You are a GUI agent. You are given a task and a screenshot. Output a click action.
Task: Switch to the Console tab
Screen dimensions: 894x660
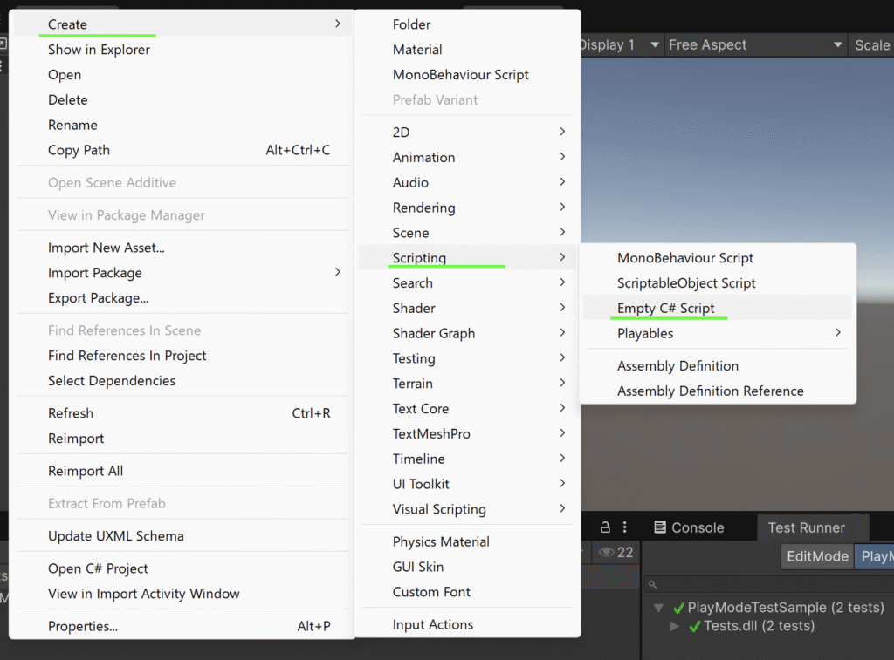coord(690,527)
